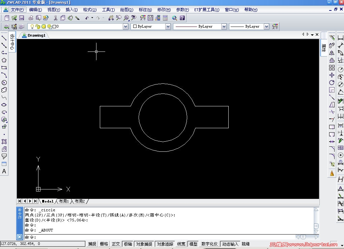Click the Realtime Zoom magnifier icon
Screen dimensions: 344x249
118,18
